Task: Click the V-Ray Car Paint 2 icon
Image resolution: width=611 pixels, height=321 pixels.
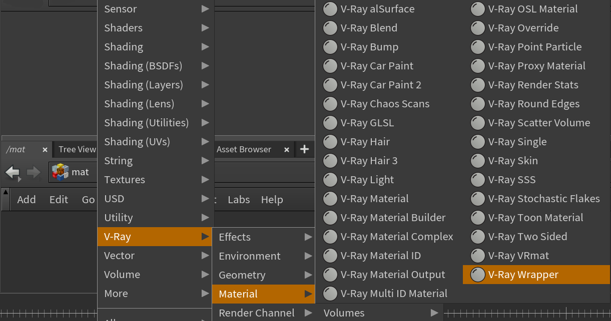Action: [x=330, y=85]
